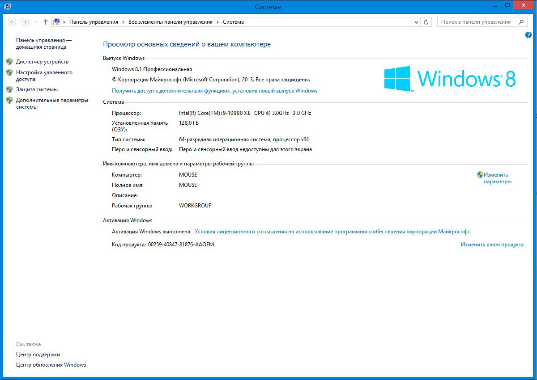Open the recent locations dropdown arrow
Screen dimensions: 537x380
35,22
